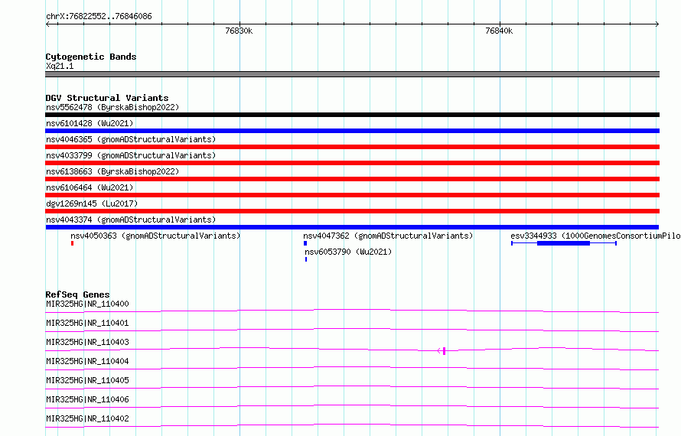This screenshot has width=681, height=436.
Task: Click the Xq21.1 band label
Action: click(x=60, y=66)
